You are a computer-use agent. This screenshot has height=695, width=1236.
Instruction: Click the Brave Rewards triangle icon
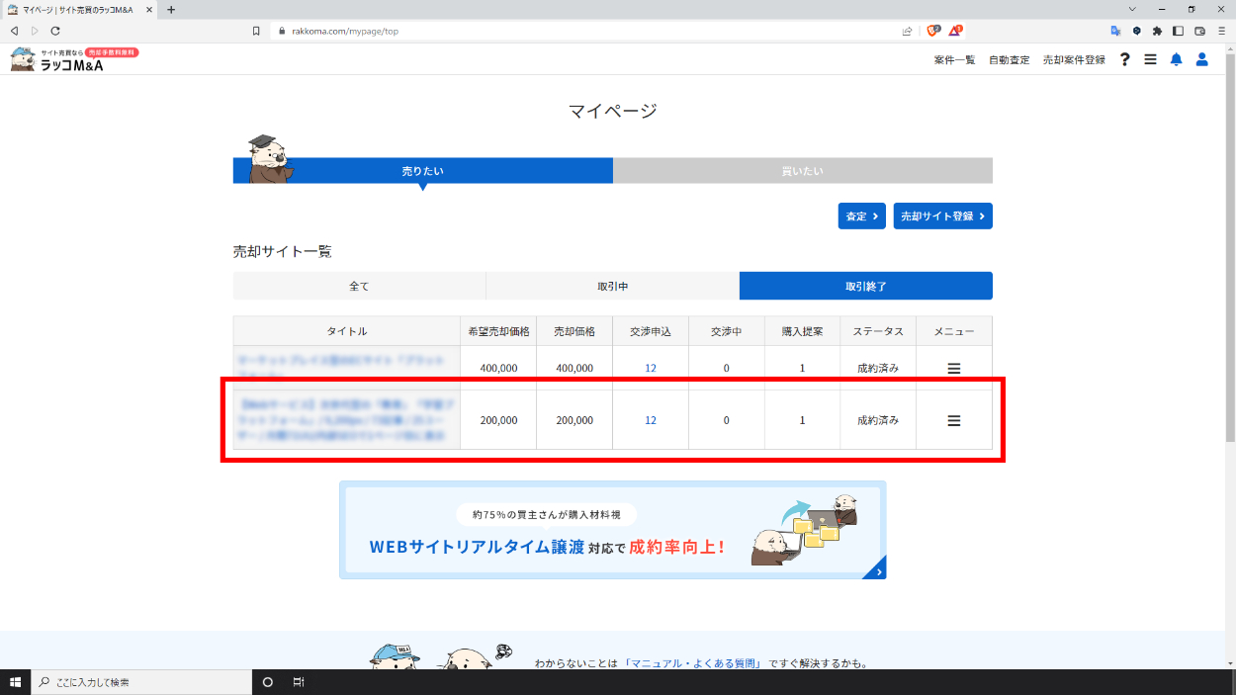click(955, 31)
